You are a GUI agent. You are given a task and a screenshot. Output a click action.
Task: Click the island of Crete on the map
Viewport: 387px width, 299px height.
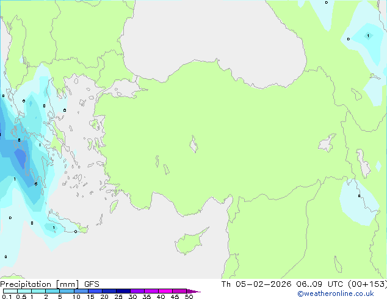(67, 225)
